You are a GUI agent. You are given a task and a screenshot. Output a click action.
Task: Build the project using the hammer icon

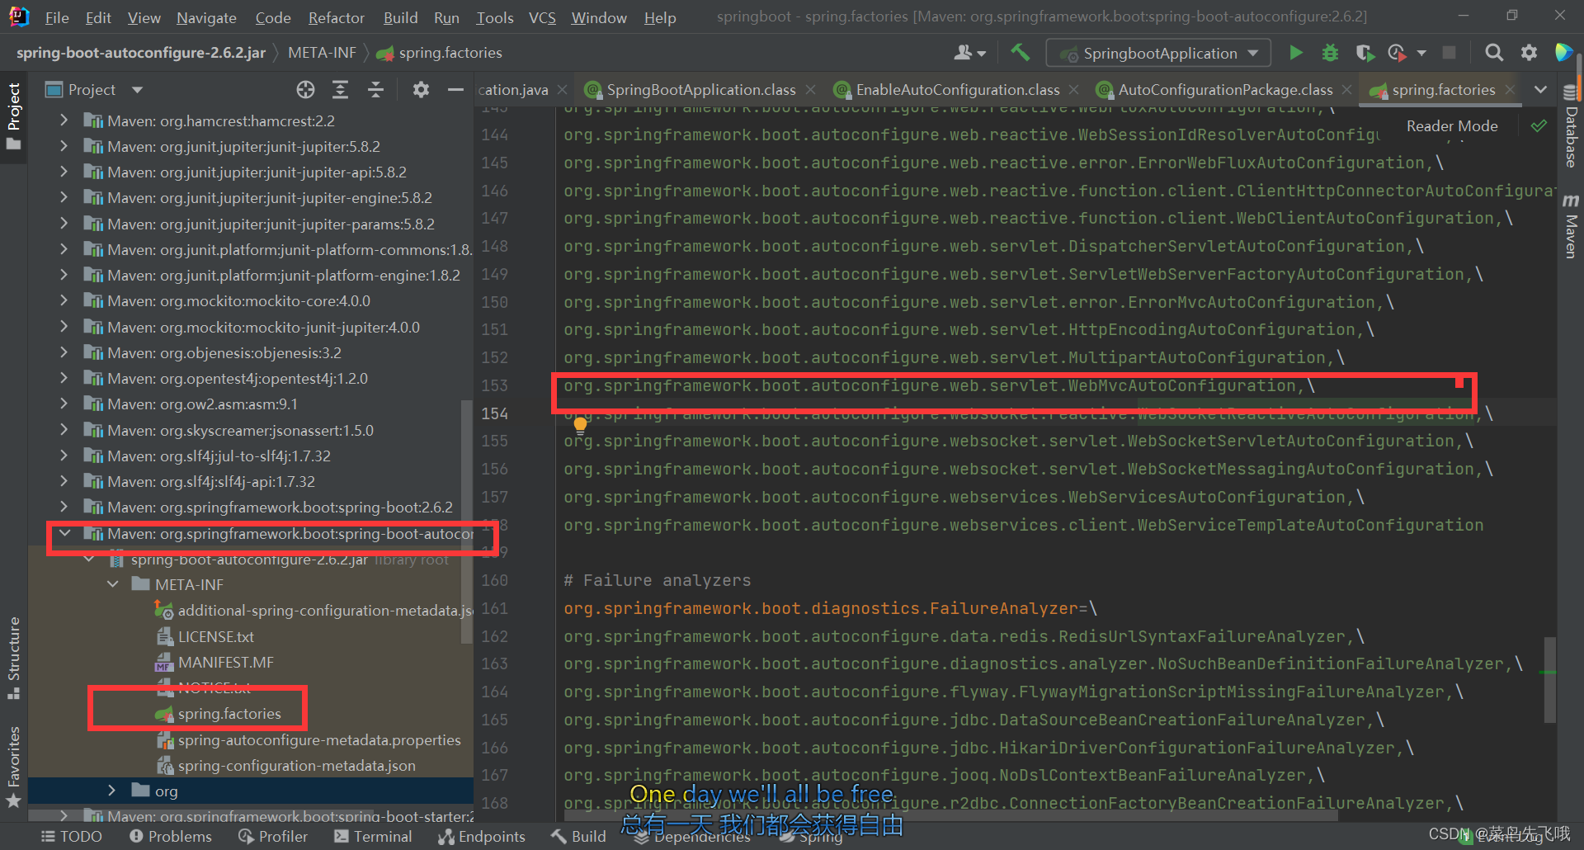click(x=1020, y=52)
